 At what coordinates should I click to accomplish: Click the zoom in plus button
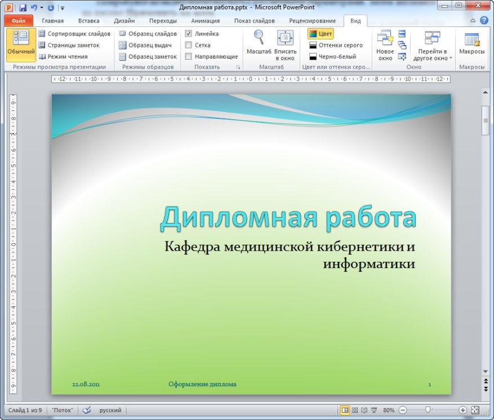click(462, 410)
